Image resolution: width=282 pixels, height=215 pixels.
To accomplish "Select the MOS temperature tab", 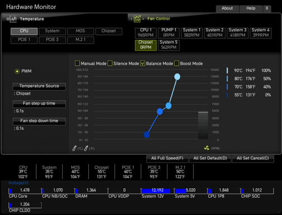I will pyautogui.click(x=80, y=31).
